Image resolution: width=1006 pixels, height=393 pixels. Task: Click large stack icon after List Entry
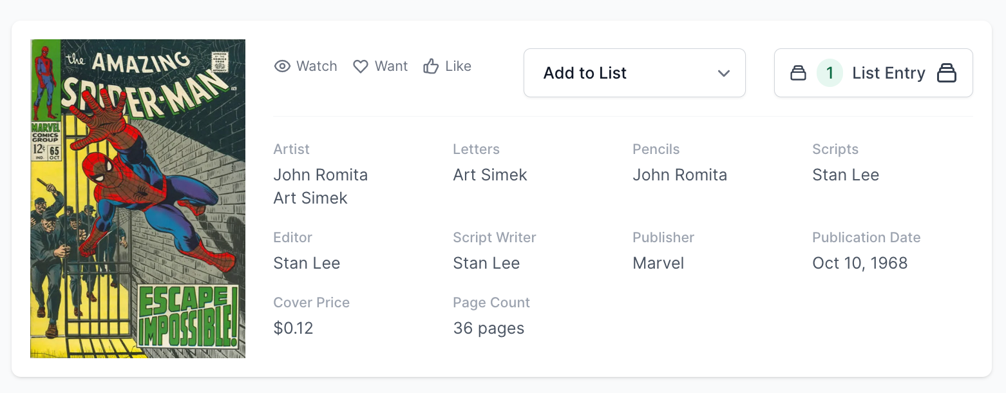point(946,73)
